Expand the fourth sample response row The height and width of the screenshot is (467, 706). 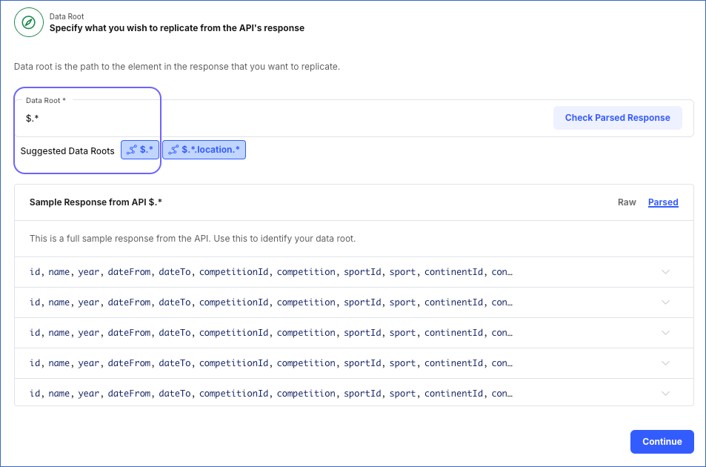(x=665, y=362)
